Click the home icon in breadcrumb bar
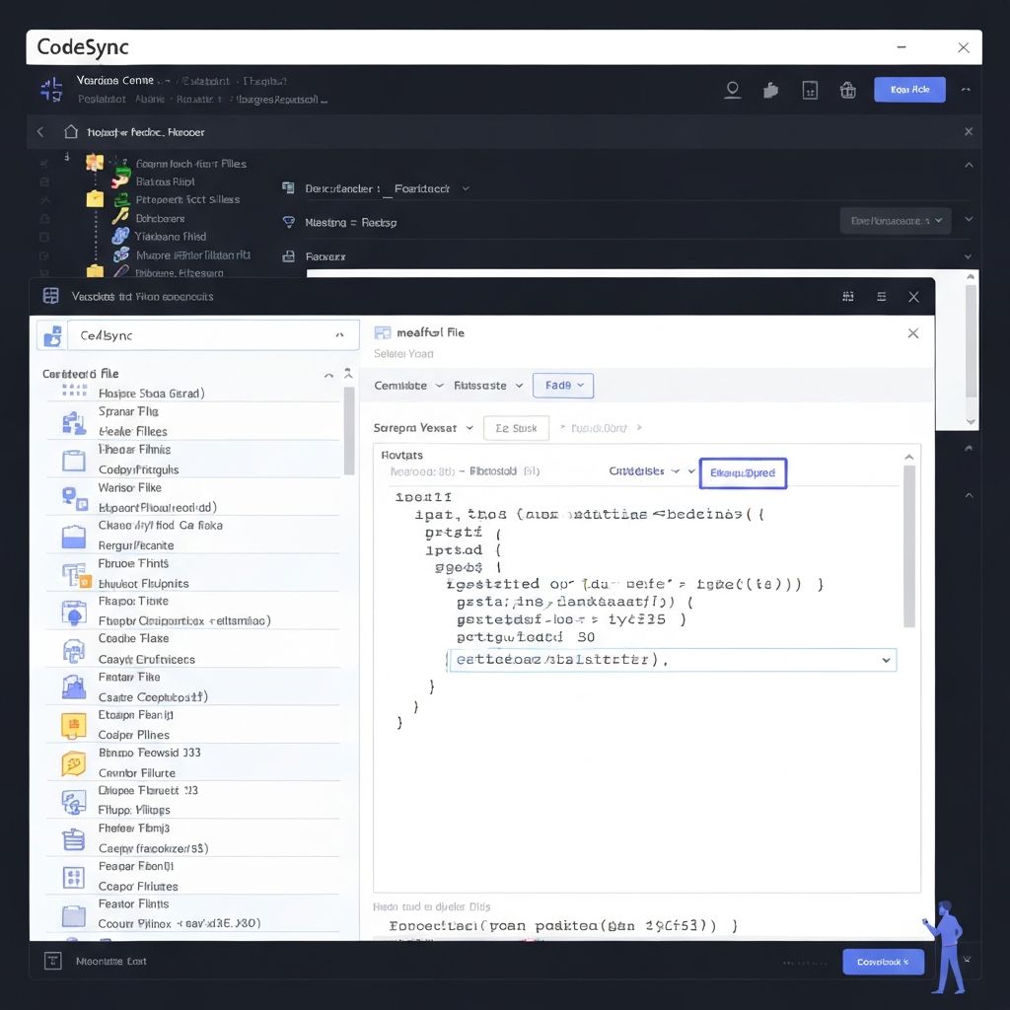 70,131
